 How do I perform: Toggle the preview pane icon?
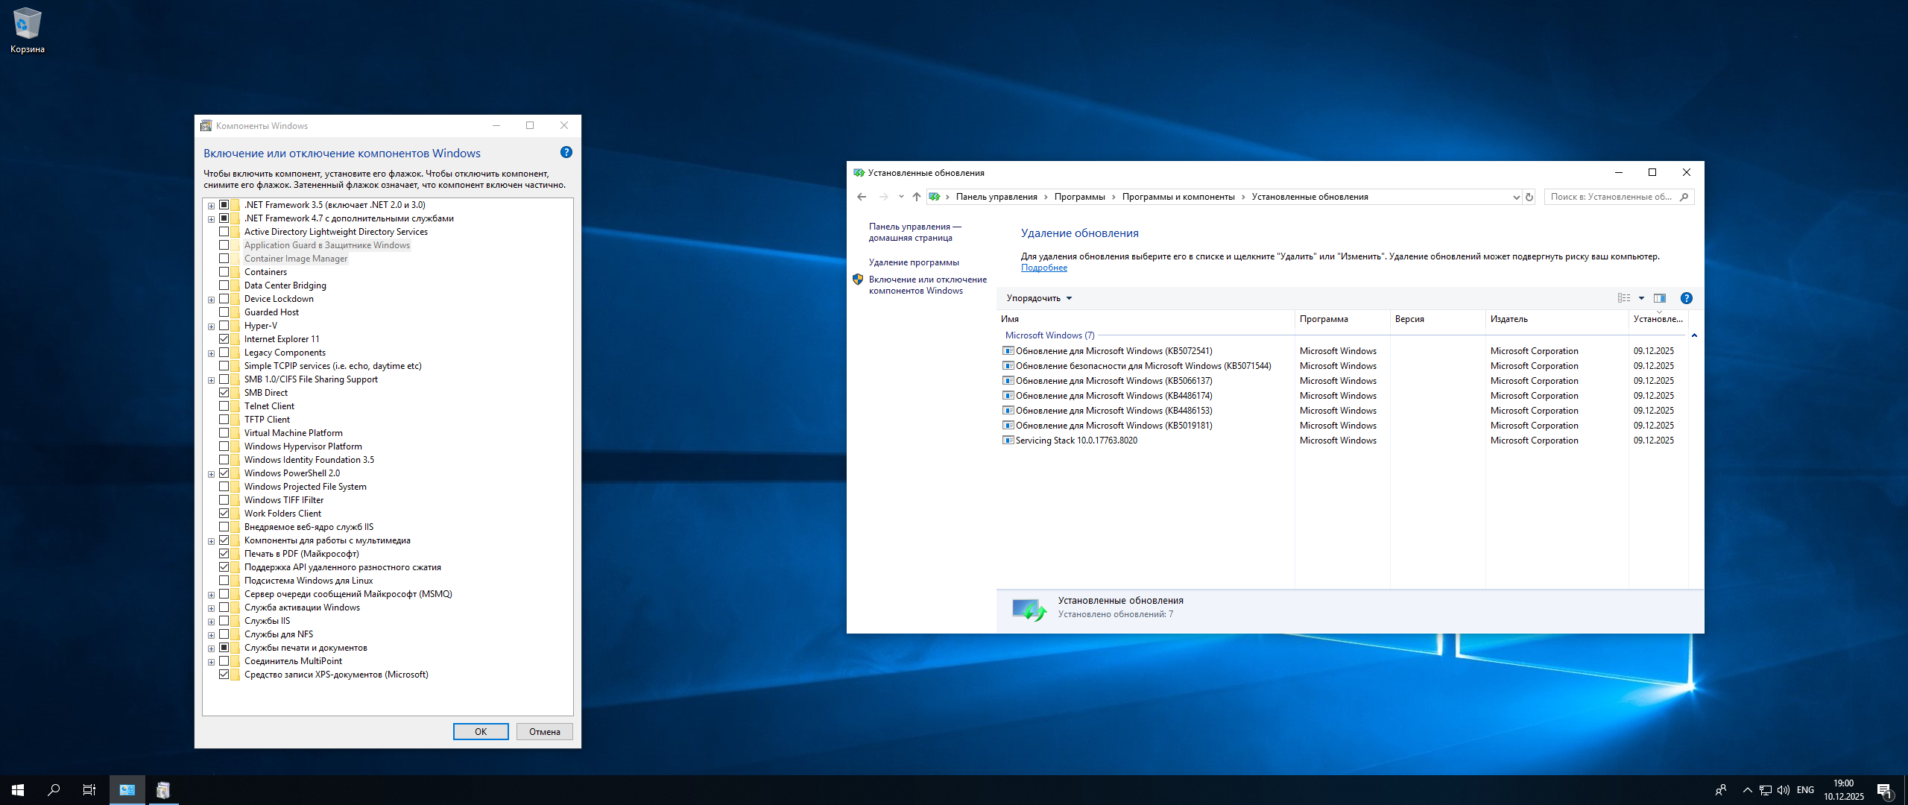[1660, 298]
